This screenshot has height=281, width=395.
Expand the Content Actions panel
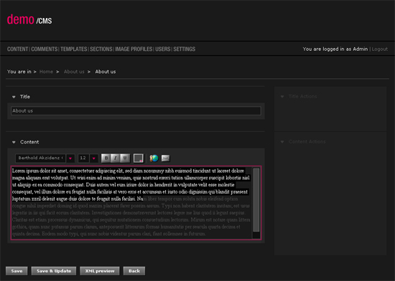pos(282,142)
